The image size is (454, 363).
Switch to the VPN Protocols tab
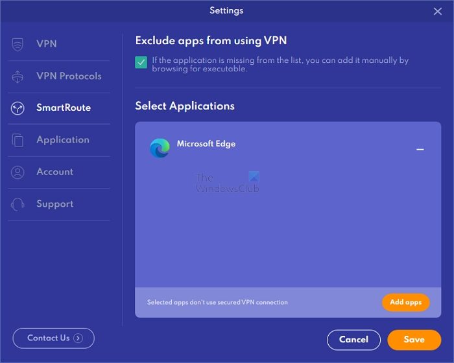pyautogui.click(x=69, y=76)
